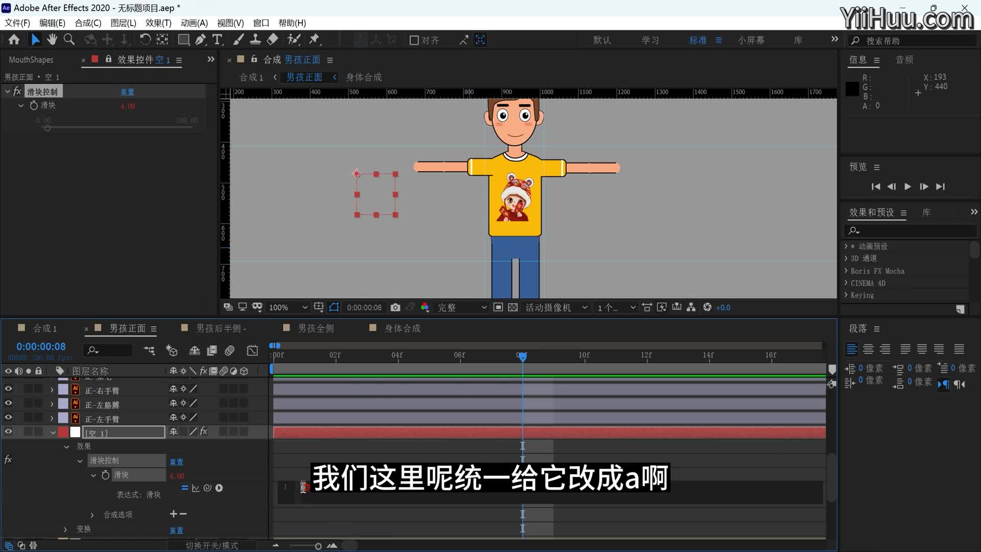This screenshot has width=981, height=552.
Task: Reset 滑块控制 in effect controls
Action: [x=127, y=92]
